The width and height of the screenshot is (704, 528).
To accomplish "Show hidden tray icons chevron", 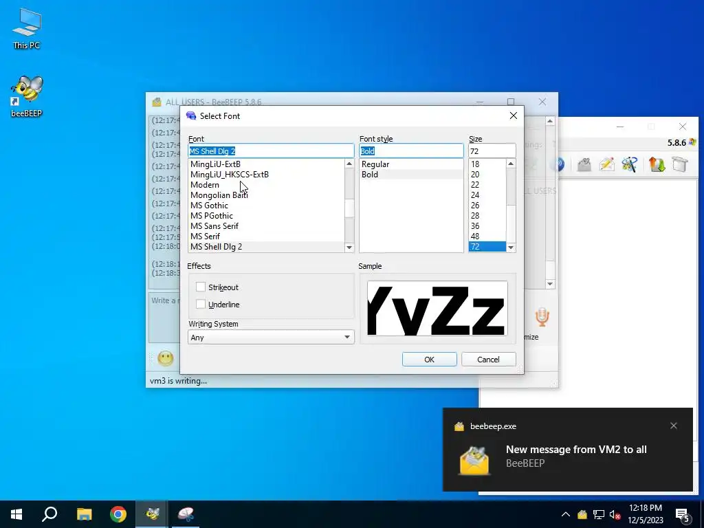I will click(566, 514).
